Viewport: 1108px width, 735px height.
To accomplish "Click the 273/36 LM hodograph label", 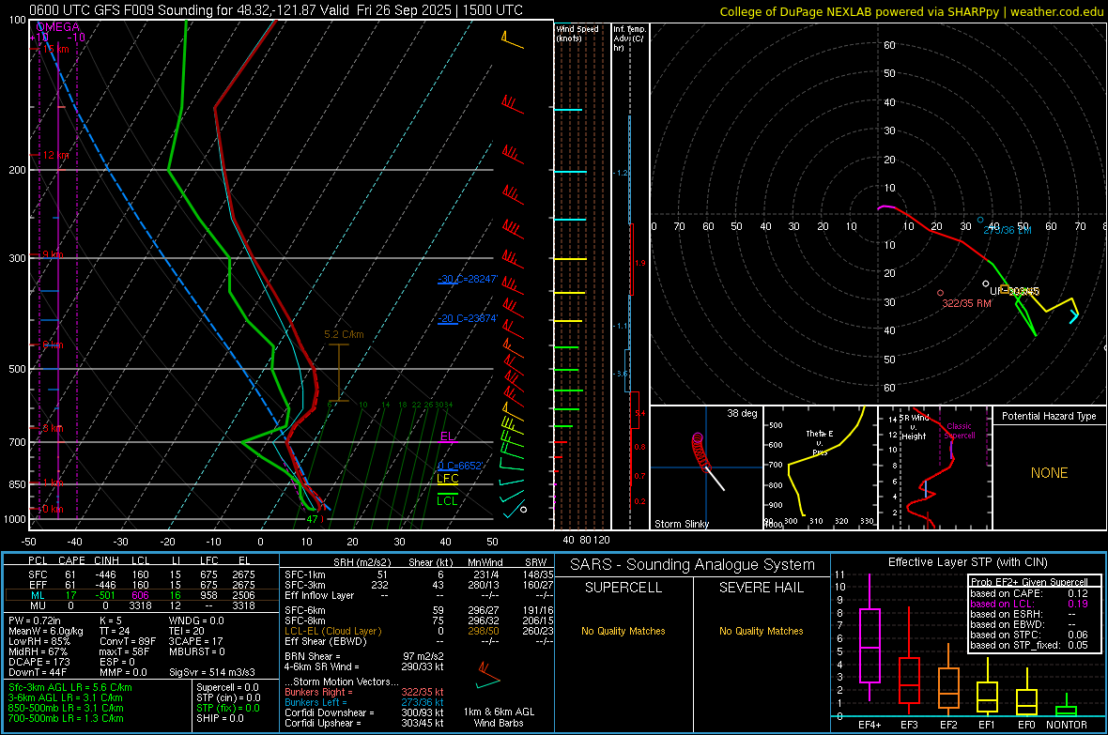I will 1007,230.
